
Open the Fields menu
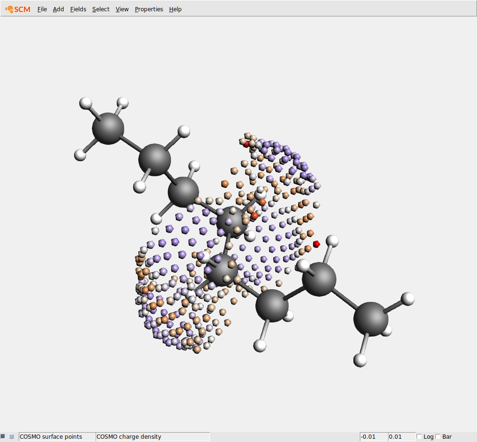[78, 9]
